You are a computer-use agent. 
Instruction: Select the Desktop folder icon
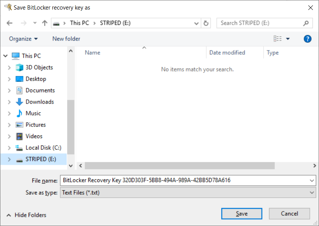(x=19, y=79)
